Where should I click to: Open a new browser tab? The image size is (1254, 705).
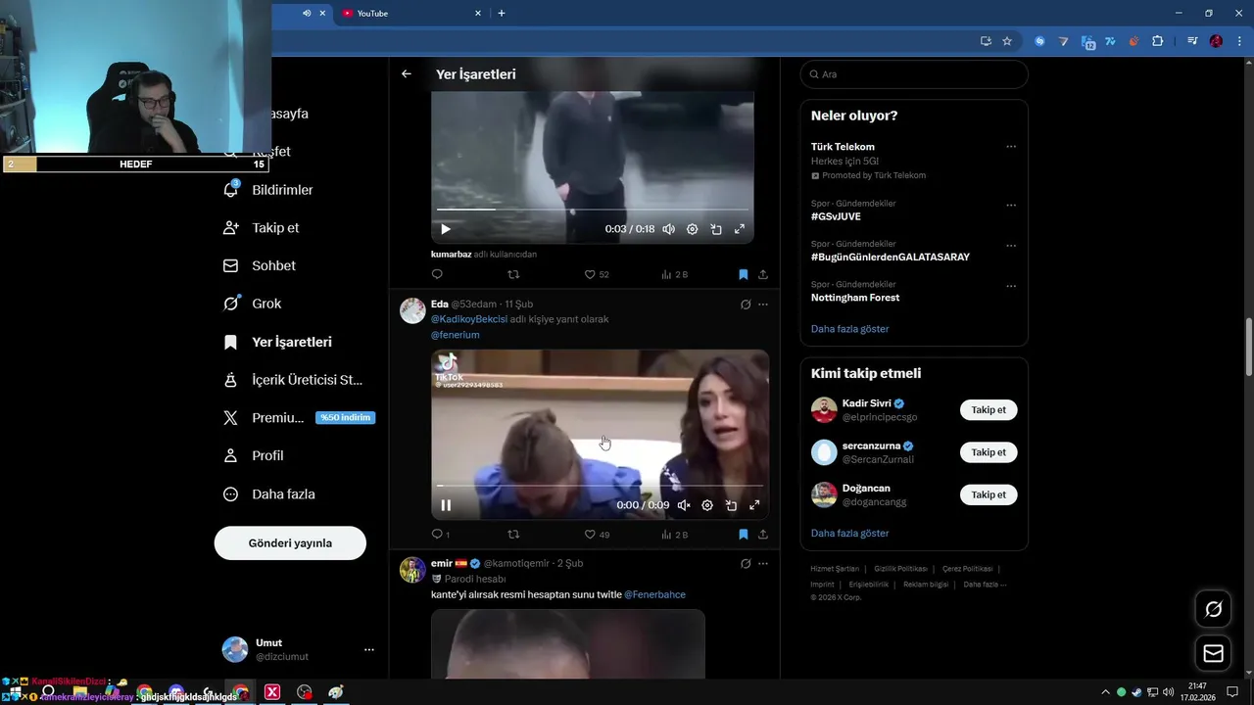(x=502, y=14)
